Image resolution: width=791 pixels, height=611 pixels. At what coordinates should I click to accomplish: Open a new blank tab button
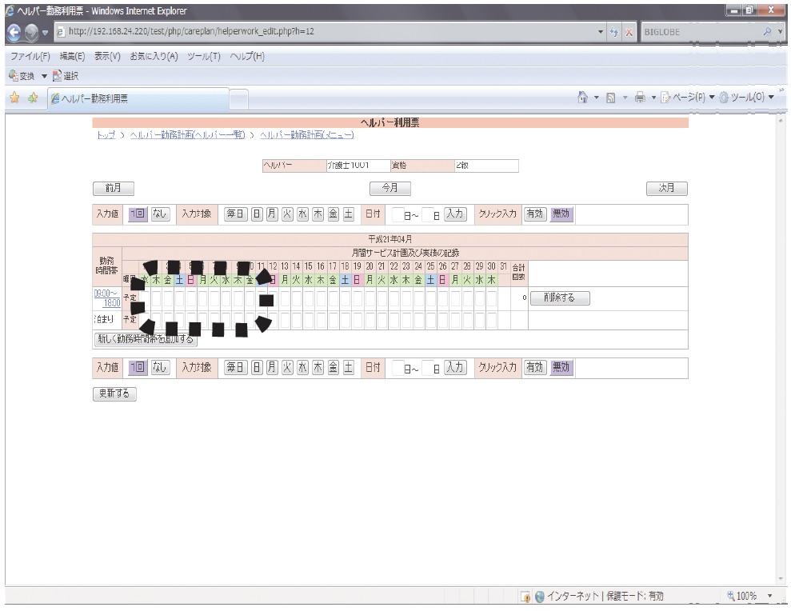click(239, 99)
